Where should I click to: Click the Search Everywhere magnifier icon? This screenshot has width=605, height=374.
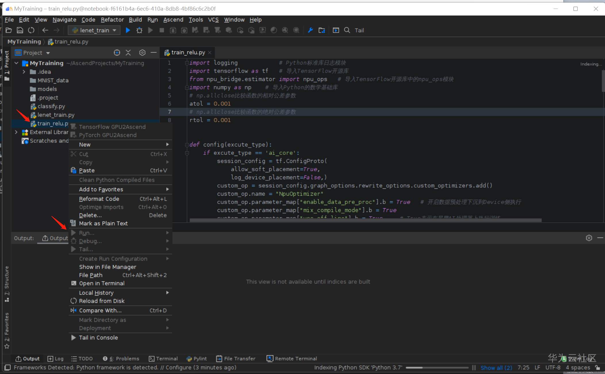pos(347,30)
